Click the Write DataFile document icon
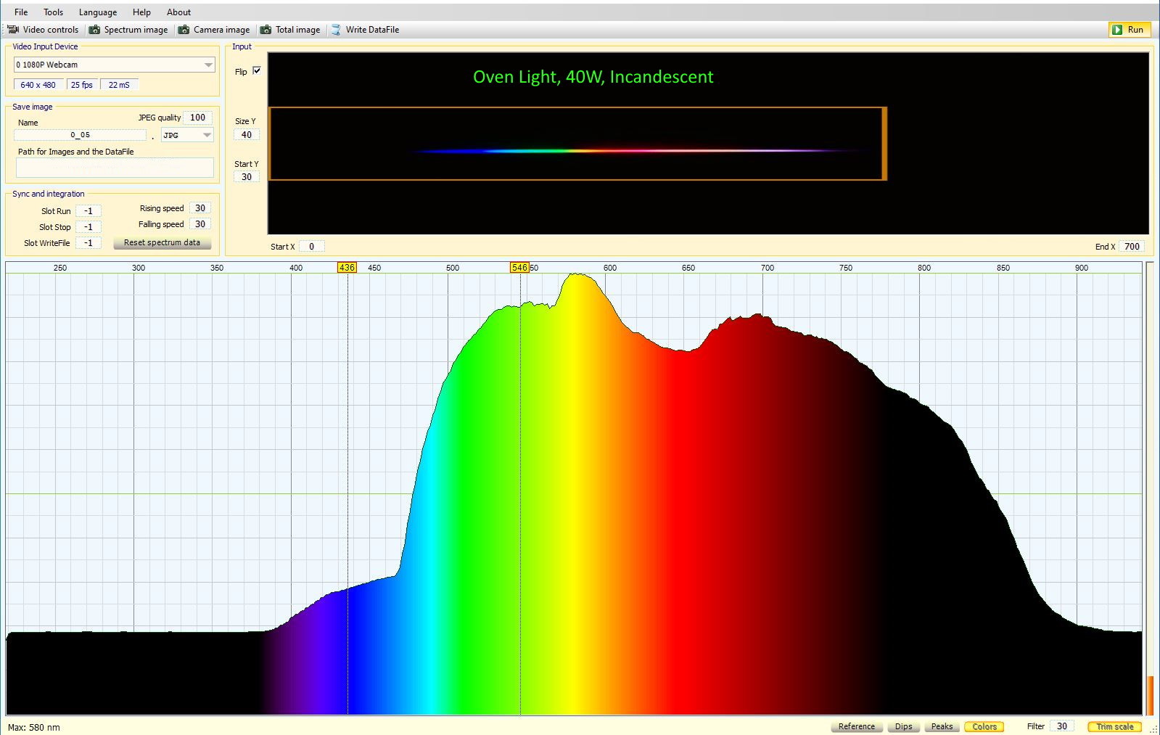 [336, 30]
